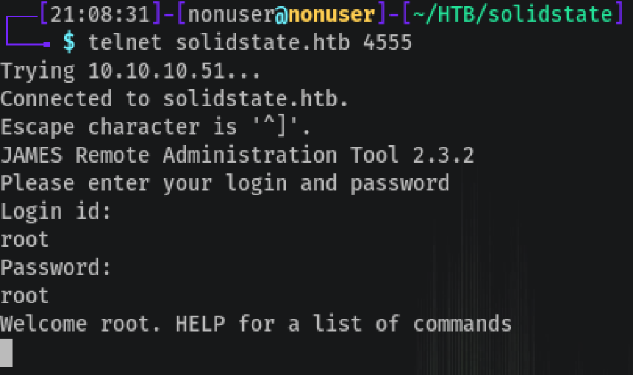Viewport: 633px width, 375px height.
Task: Click the "Login id:" label
Action: [55, 212]
